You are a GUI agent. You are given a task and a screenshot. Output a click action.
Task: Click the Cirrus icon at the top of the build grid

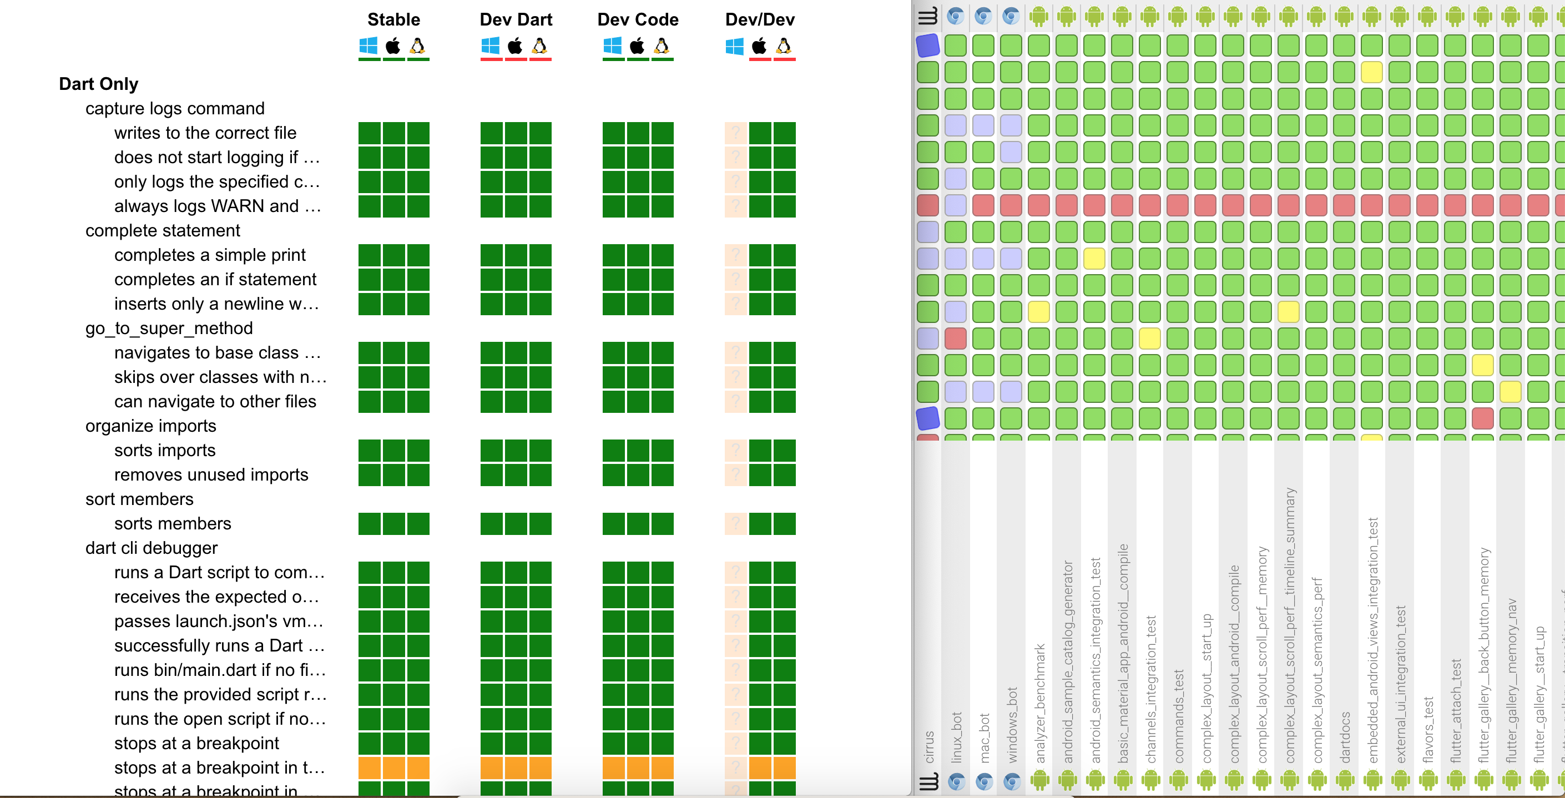(x=928, y=17)
